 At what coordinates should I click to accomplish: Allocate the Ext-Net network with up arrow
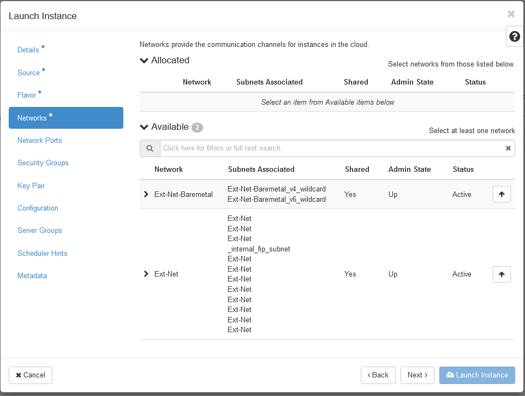[502, 274]
